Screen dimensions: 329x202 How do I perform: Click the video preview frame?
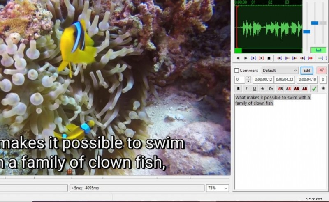(115, 87)
